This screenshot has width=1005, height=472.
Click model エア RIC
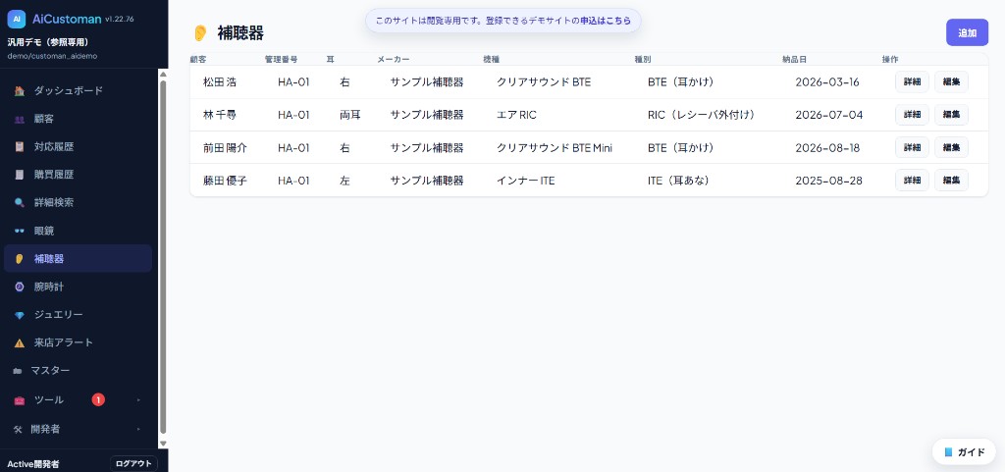516,115
